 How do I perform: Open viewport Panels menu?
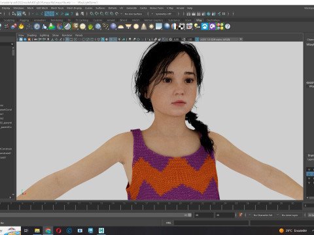pos(78,35)
